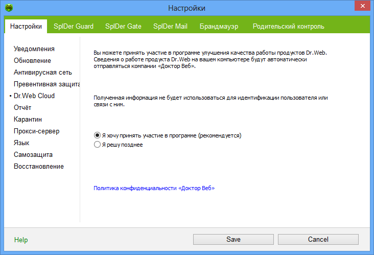Choose the 'Я решу позднее' radio option
The image size is (374, 255).
pyautogui.click(x=97, y=145)
